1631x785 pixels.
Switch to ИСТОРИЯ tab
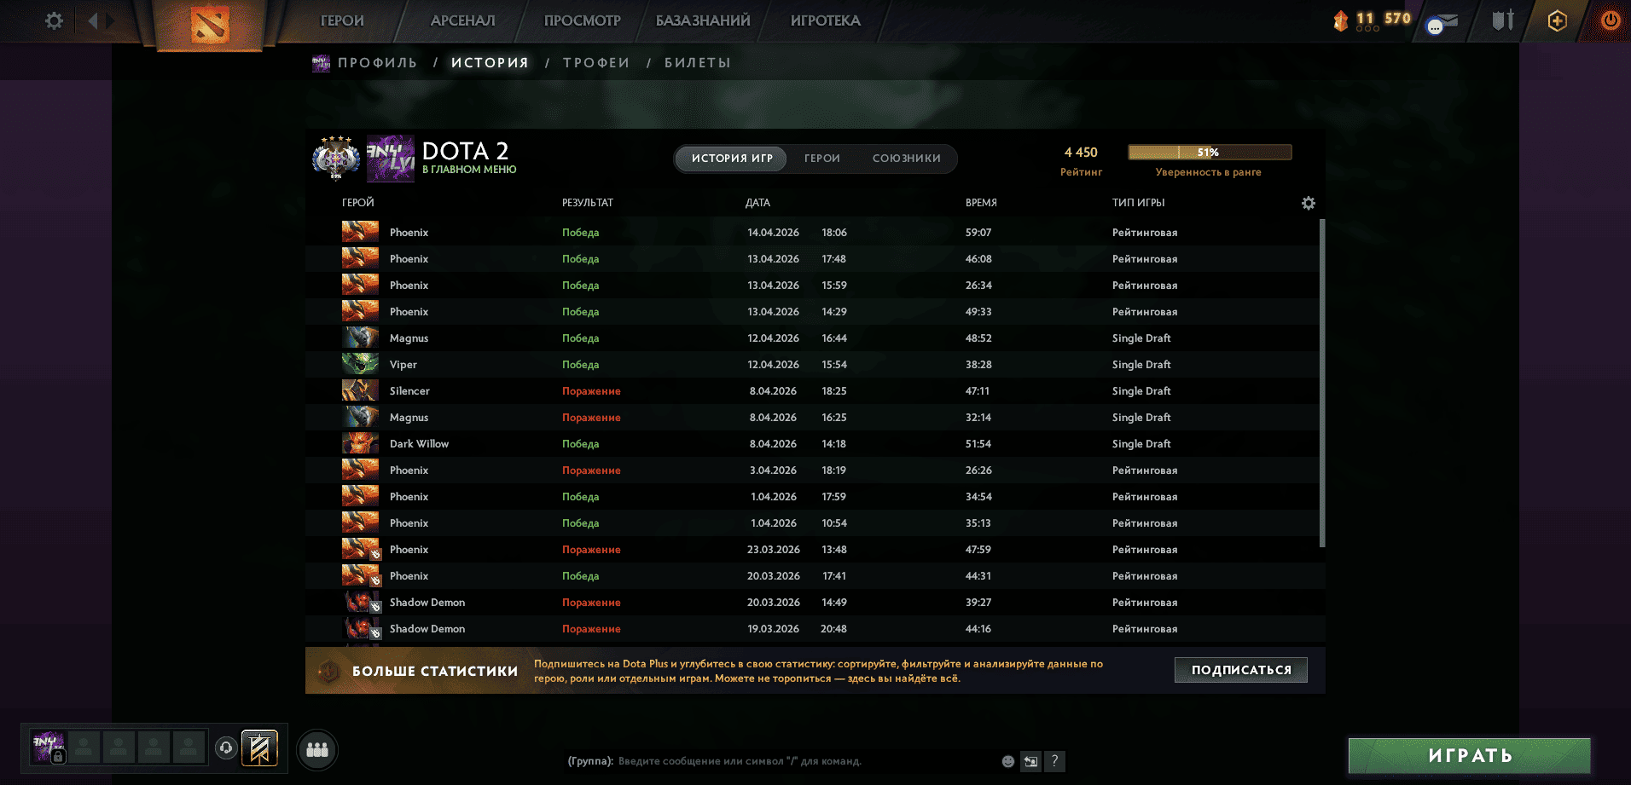490,63
